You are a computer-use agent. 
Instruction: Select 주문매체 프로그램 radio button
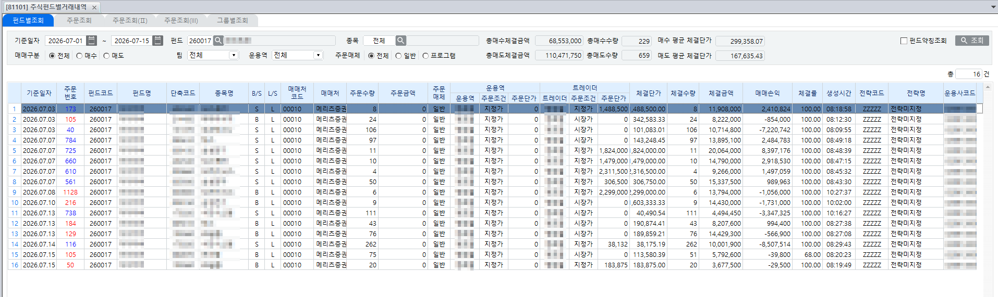[425, 56]
